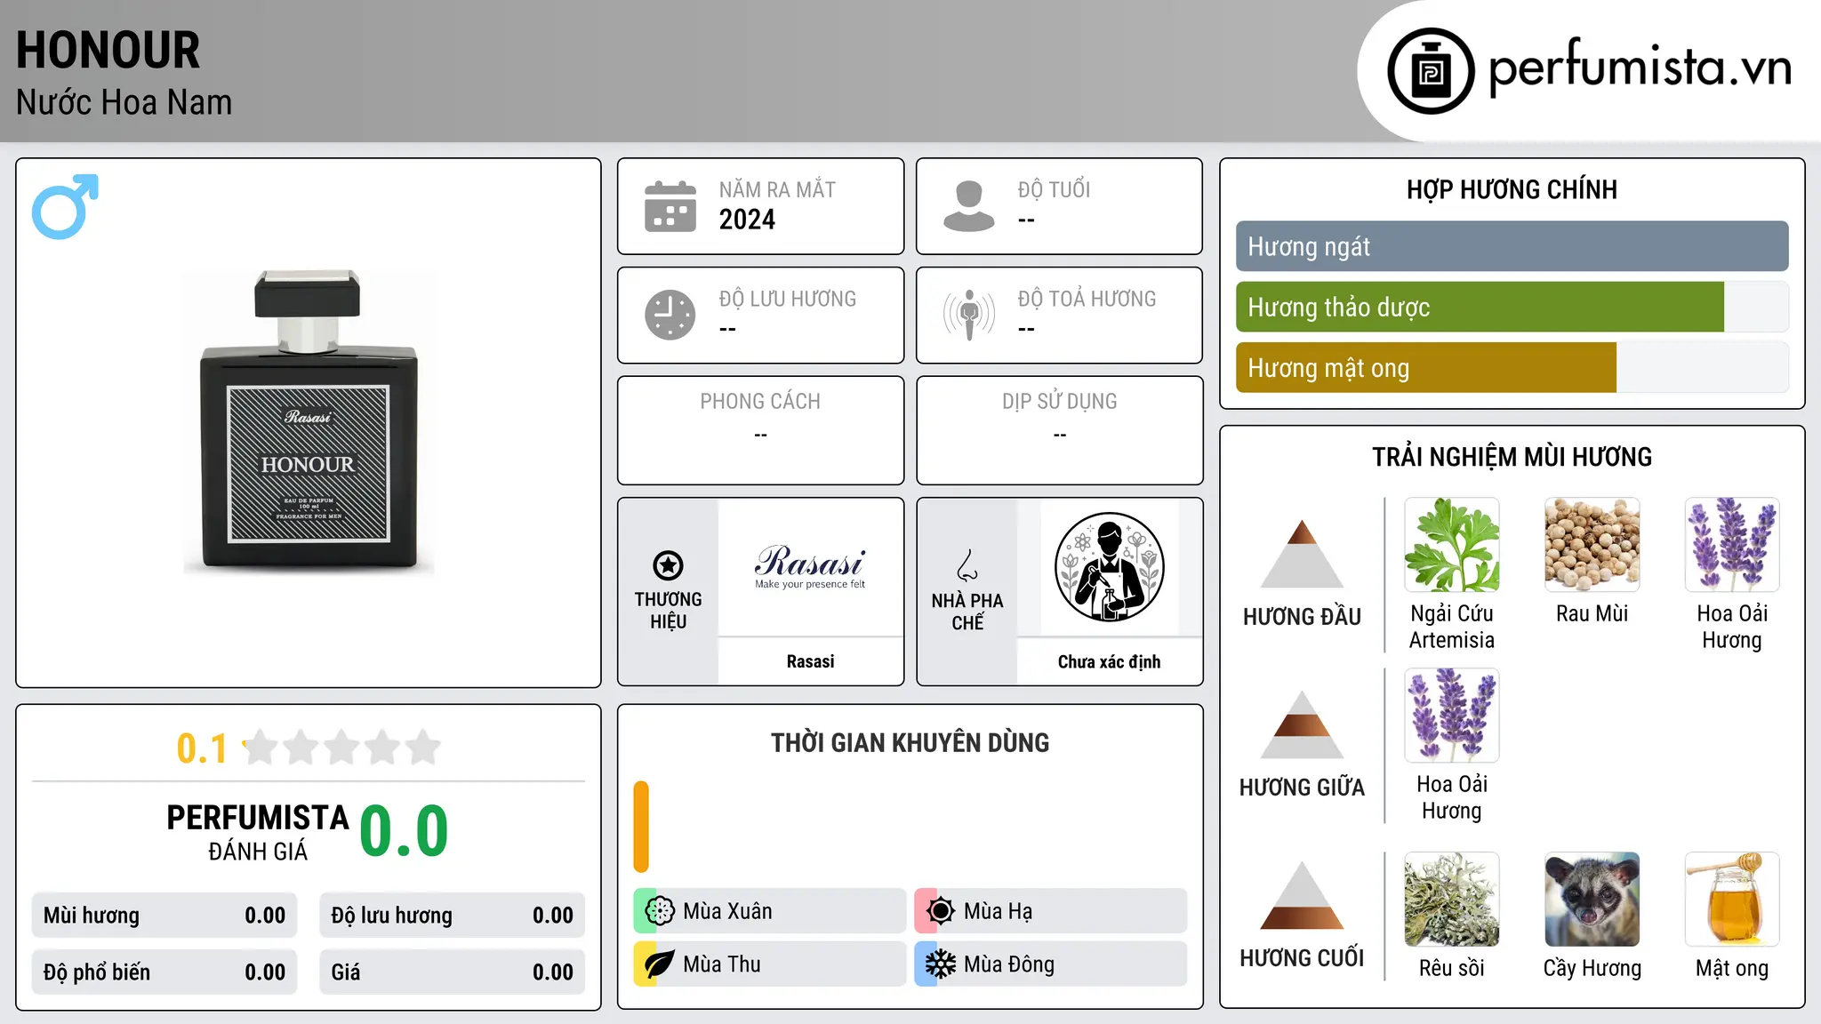Screen dimensions: 1821x1024
Task: Click the sillage radiating person icon
Action: (x=968, y=315)
